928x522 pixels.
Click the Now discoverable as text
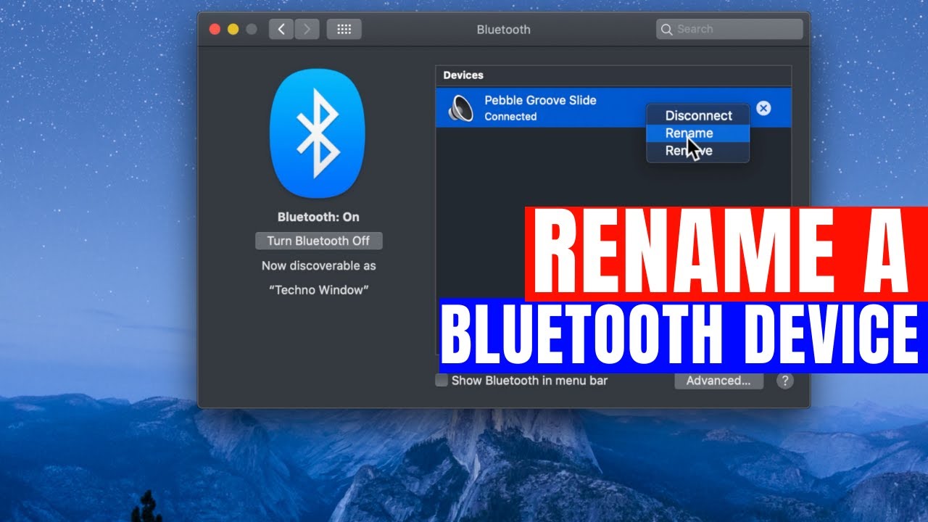319,265
